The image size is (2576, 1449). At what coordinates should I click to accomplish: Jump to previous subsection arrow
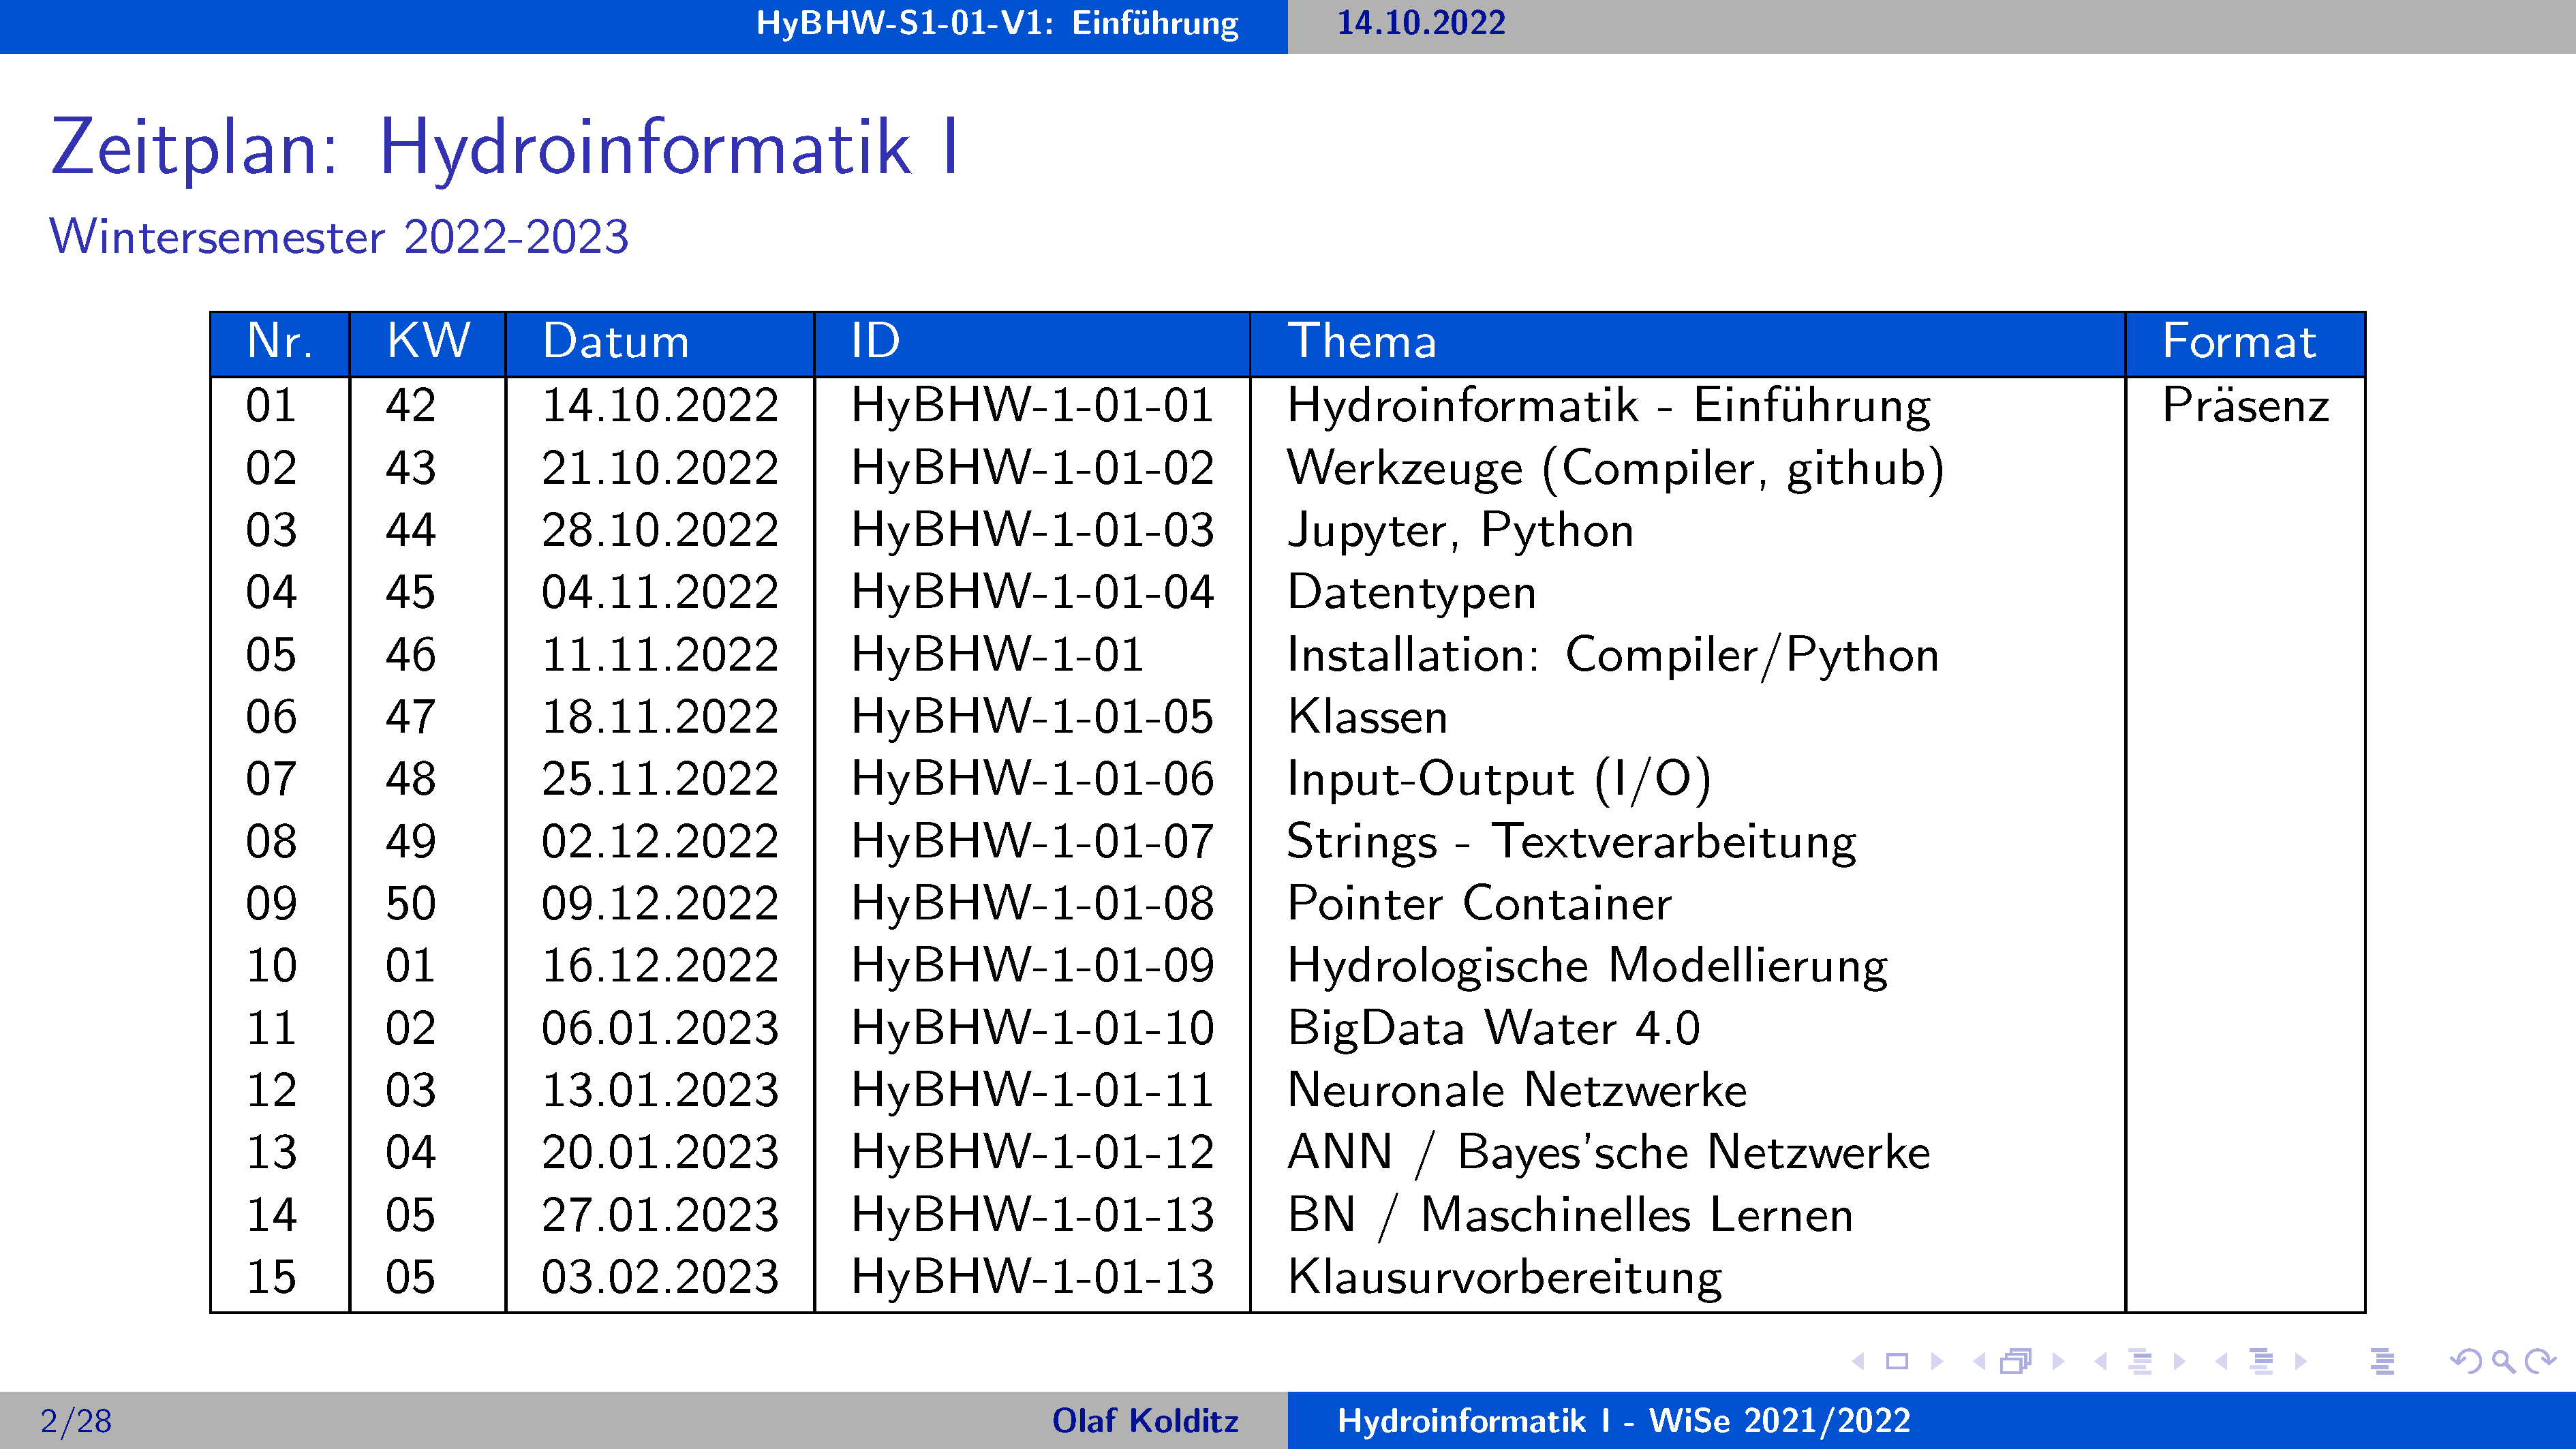click(2100, 1361)
